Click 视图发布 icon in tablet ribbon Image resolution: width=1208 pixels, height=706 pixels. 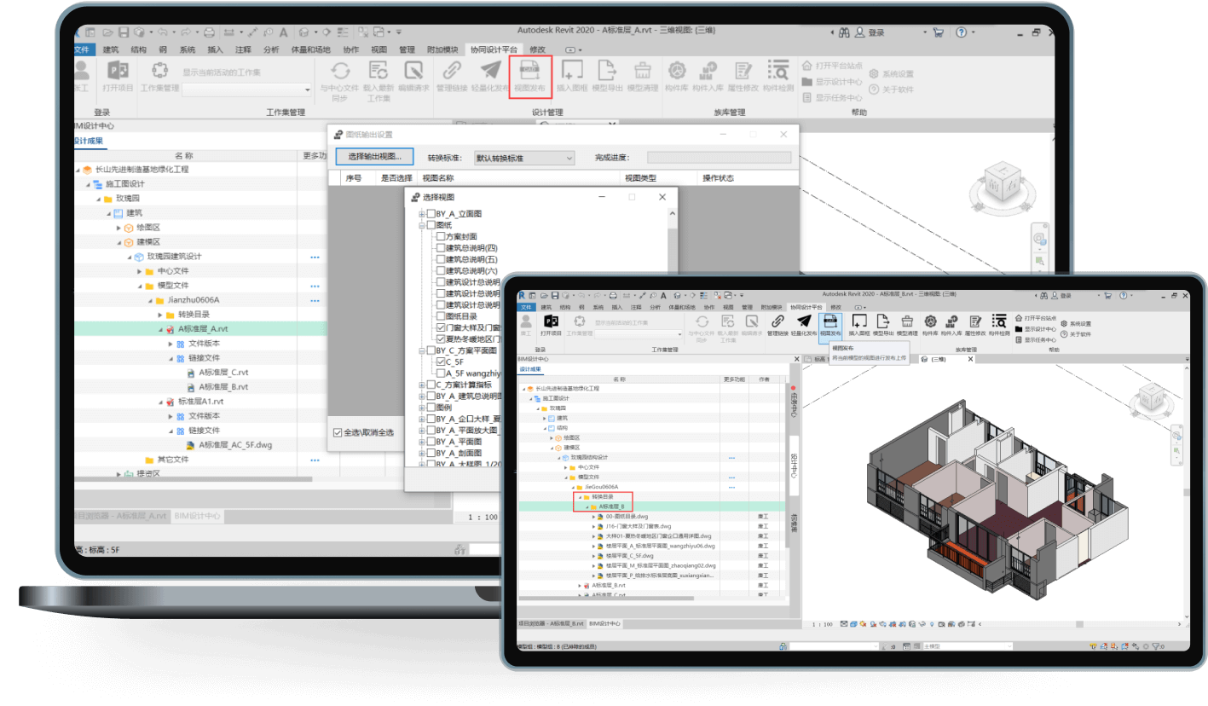click(830, 321)
